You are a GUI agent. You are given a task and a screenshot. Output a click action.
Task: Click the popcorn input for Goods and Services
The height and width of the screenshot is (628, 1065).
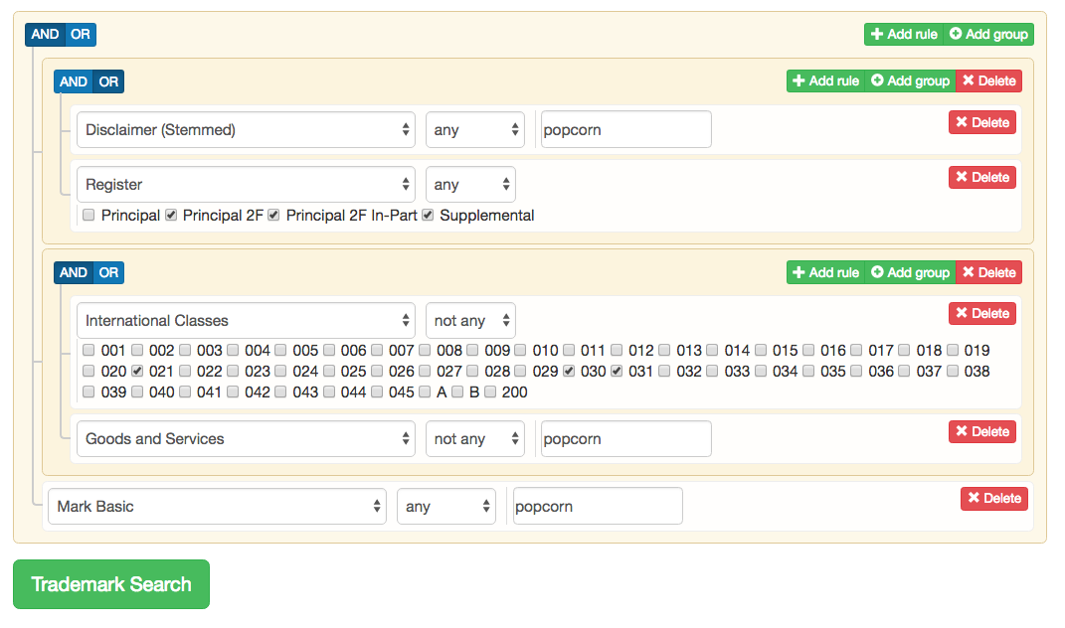625,438
